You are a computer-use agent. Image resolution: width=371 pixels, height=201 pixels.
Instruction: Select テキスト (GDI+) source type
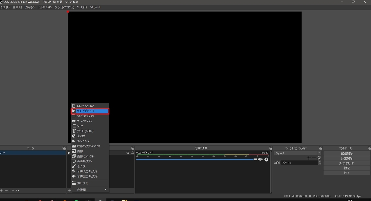point(90,131)
